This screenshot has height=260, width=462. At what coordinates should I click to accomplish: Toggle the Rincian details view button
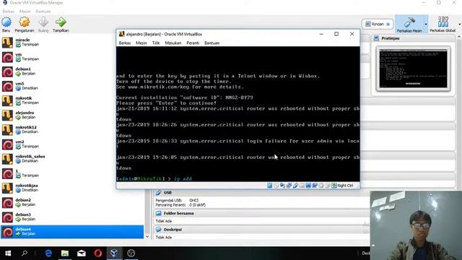tap(378, 24)
